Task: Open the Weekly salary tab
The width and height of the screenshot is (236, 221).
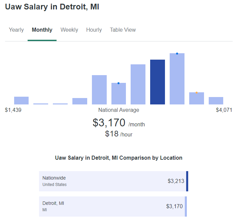Action: (x=69, y=30)
